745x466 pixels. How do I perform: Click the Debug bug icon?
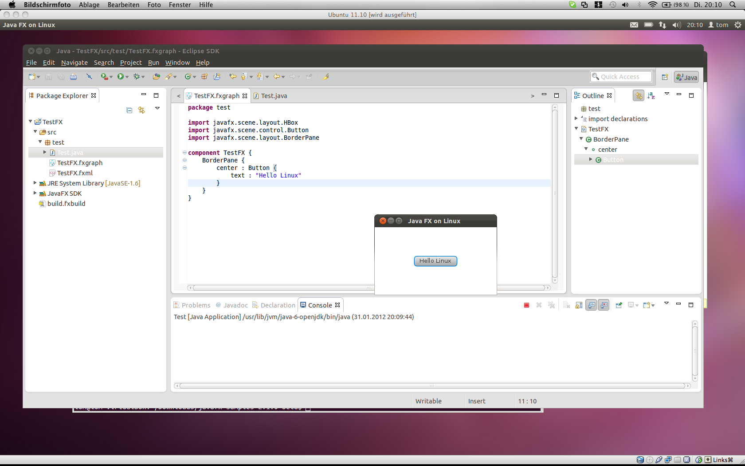coord(137,77)
